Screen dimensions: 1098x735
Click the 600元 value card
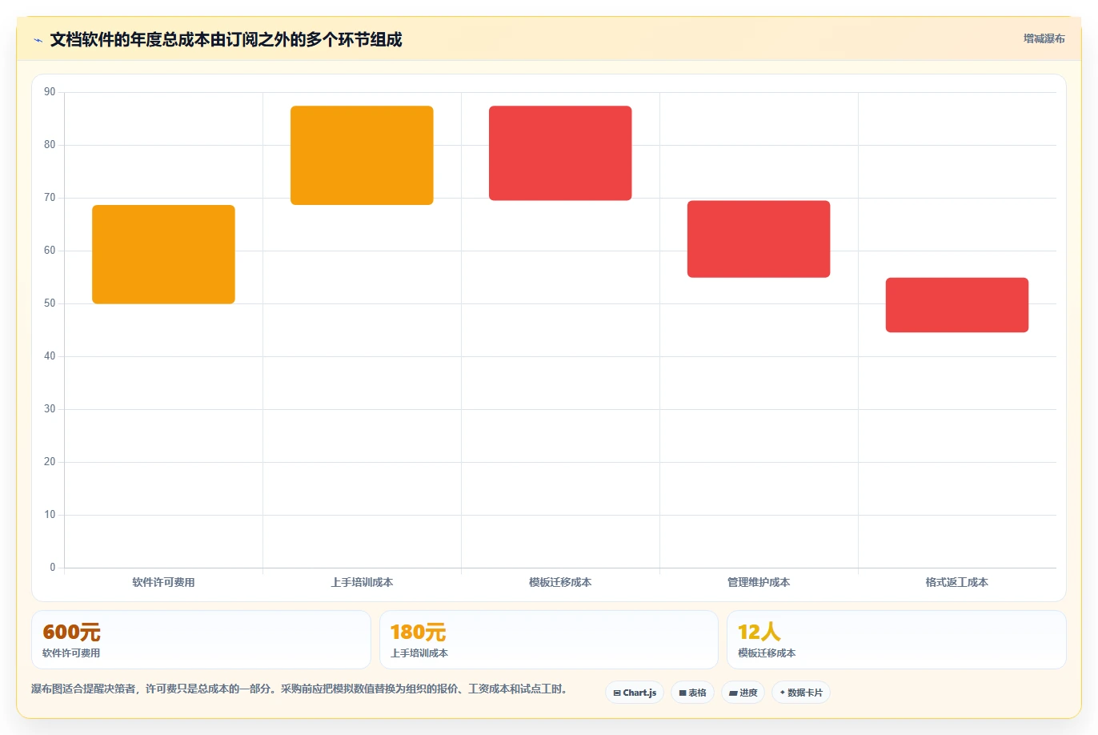(x=201, y=640)
